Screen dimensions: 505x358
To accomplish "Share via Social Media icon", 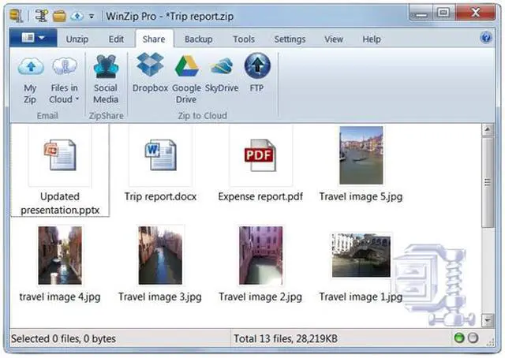I will pyautogui.click(x=106, y=66).
